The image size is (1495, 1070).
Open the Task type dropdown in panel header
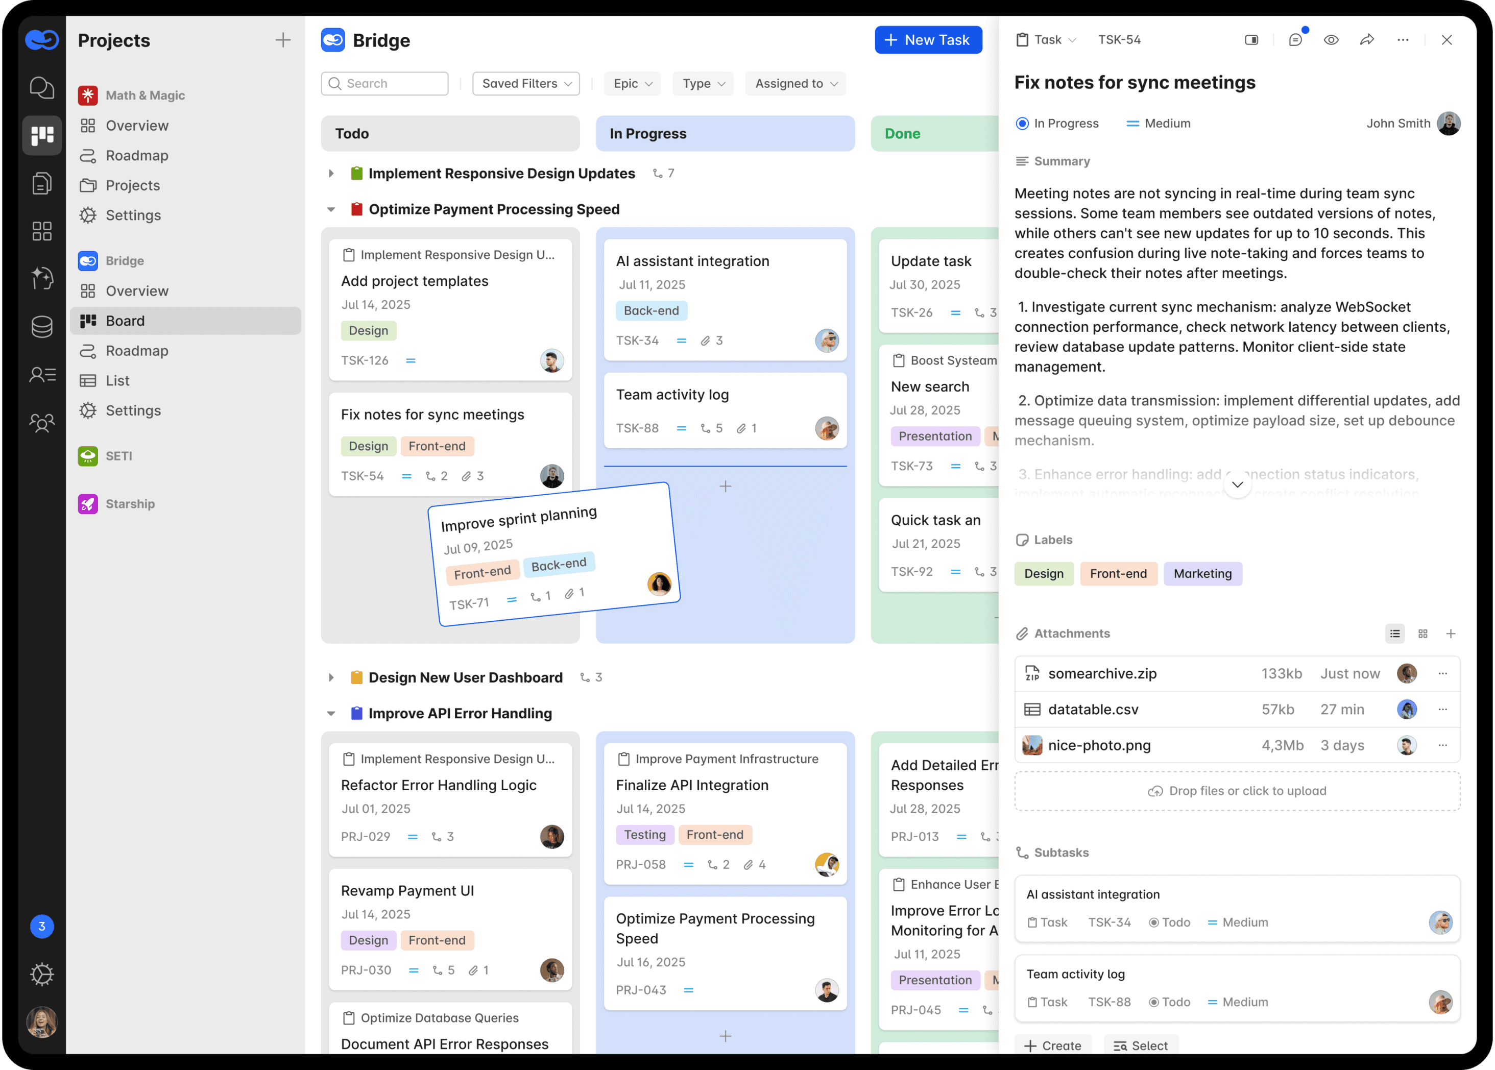click(x=1045, y=39)
